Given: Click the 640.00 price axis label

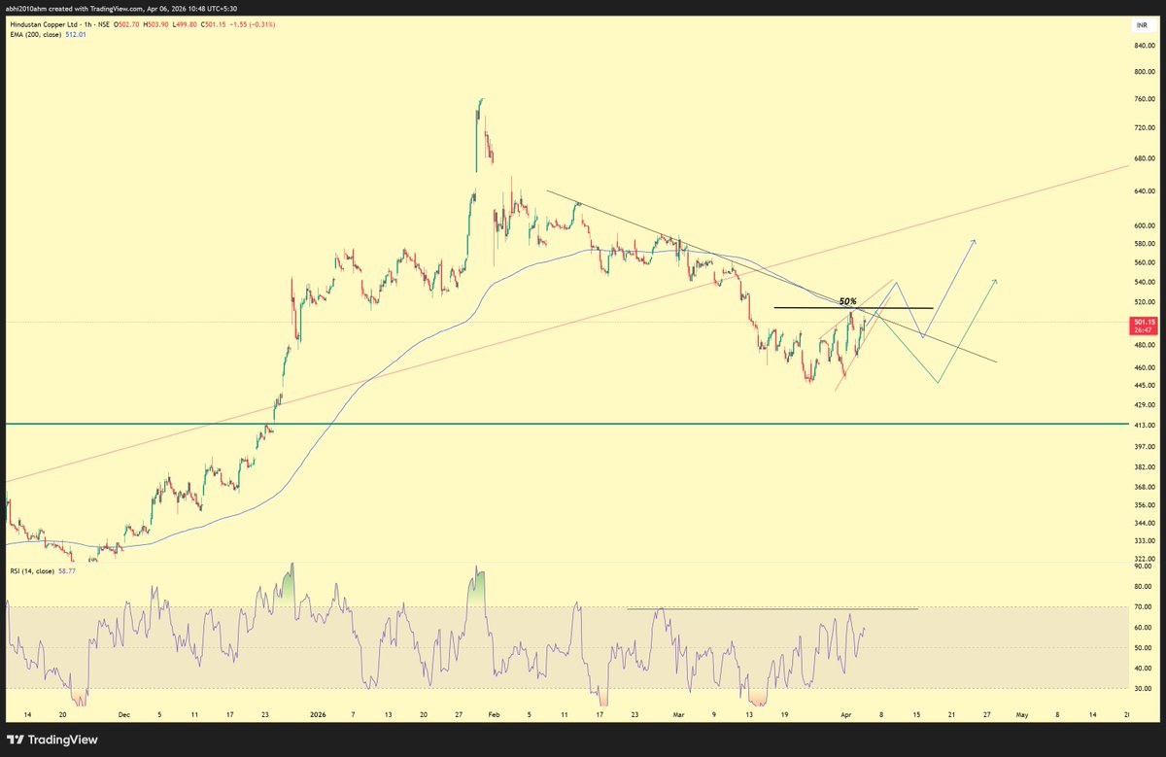Looking at the screenshot, I should (1144, 190).
